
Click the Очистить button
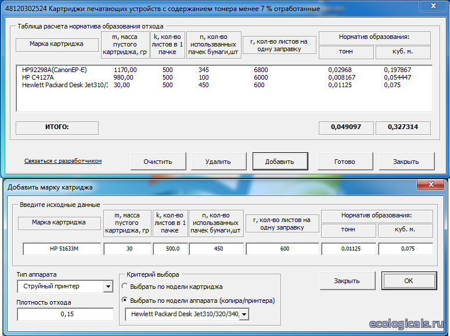click(x=158, y=162)
